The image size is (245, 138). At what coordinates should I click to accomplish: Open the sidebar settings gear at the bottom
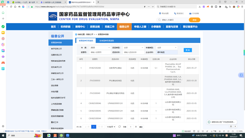pos(3,126)
